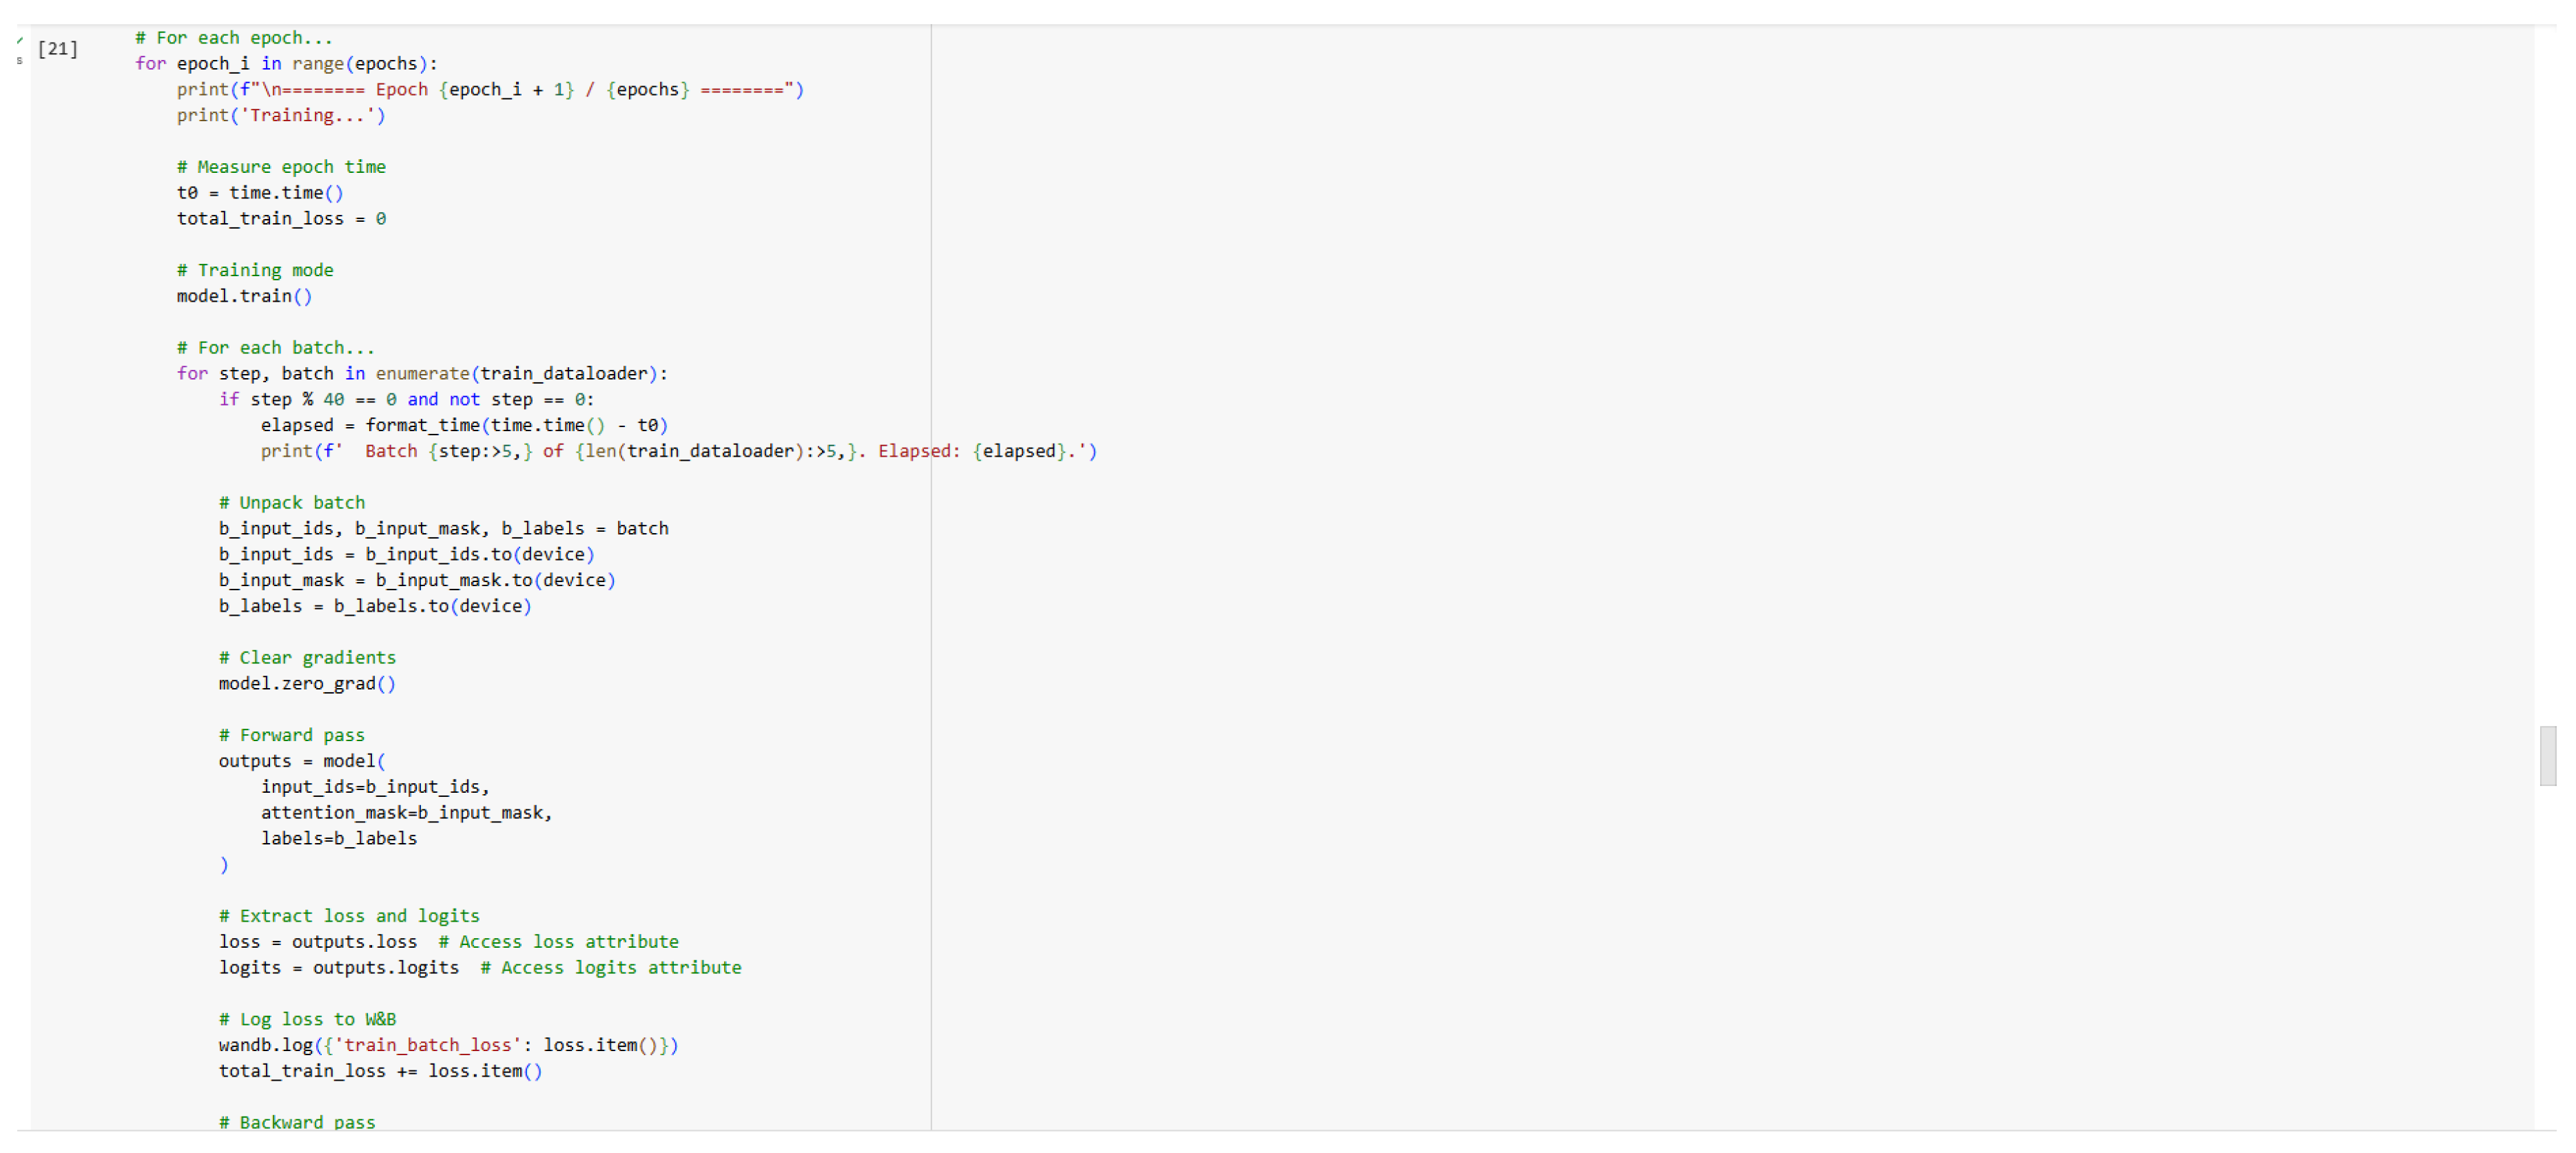The image size is (2576, 1153).
Task: Click the '# For each epoch...' comment line
Action: coord(233,38)
